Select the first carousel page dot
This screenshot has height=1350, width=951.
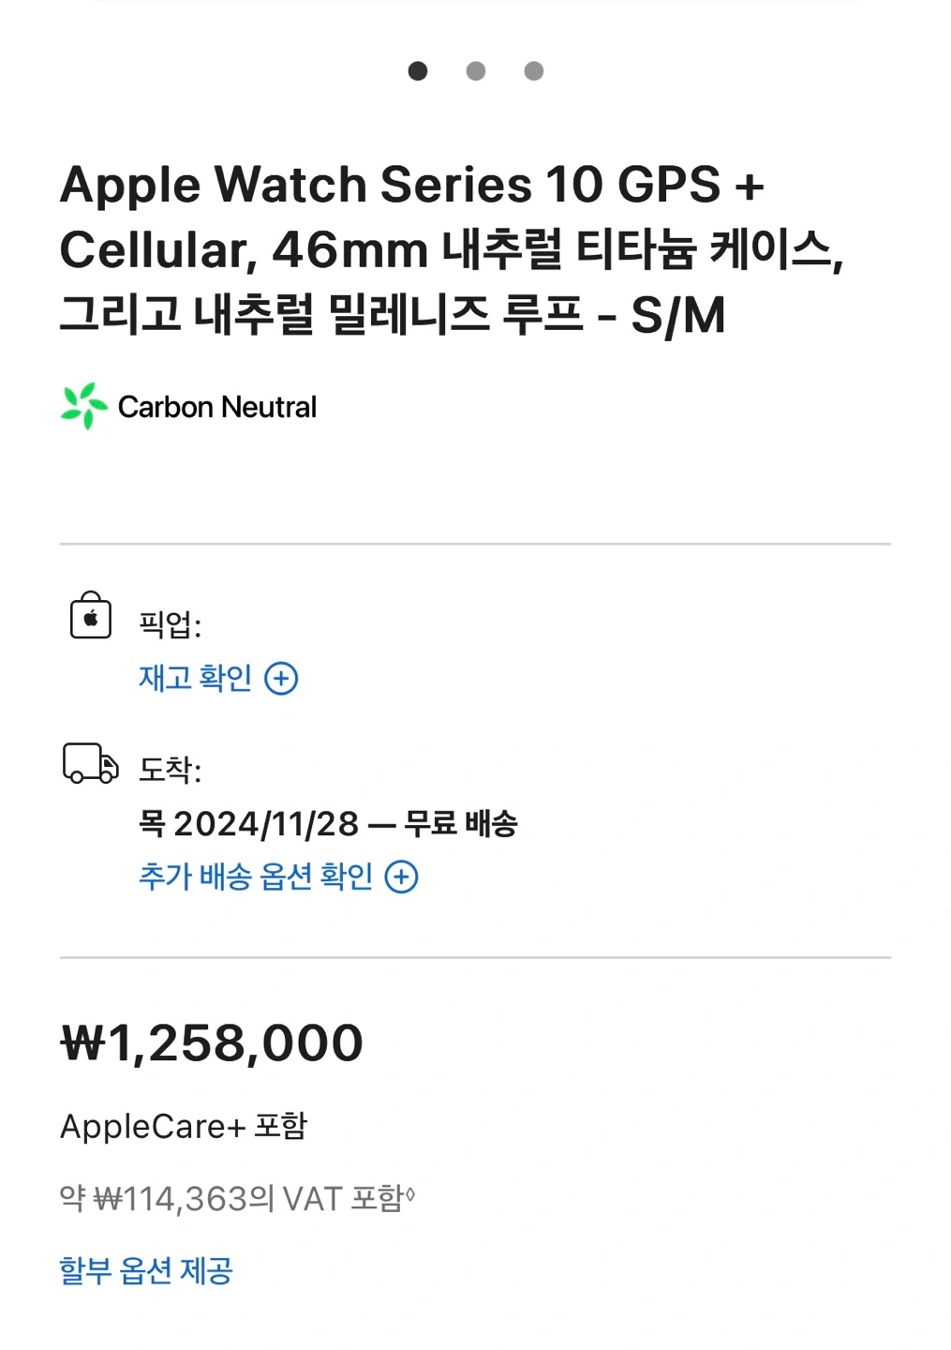[x=418, y=71]
